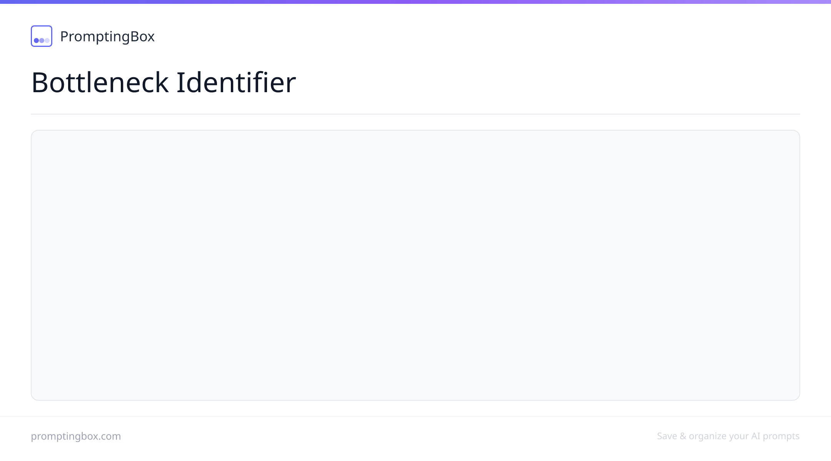Click the palest dot in the logo
The height and width of the screenshot is (461, 831).
point(47,40)
